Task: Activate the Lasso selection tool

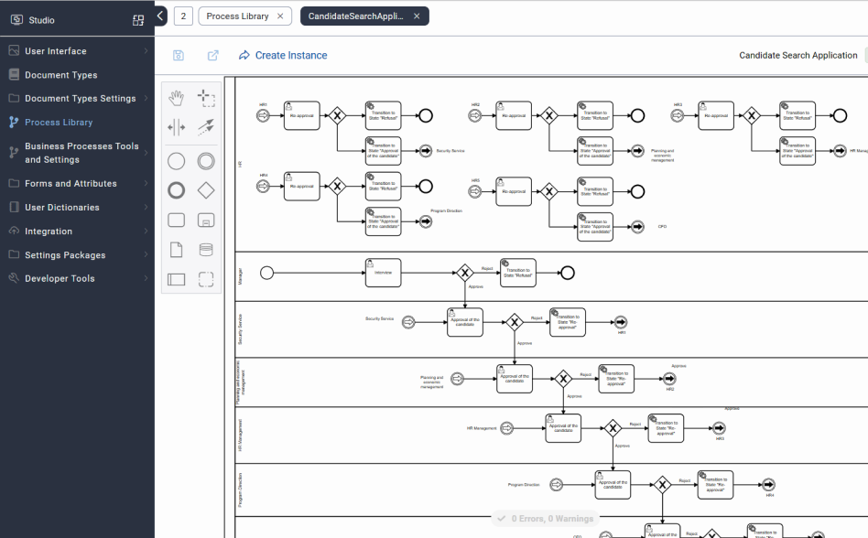Action: (x=206, y=99)
